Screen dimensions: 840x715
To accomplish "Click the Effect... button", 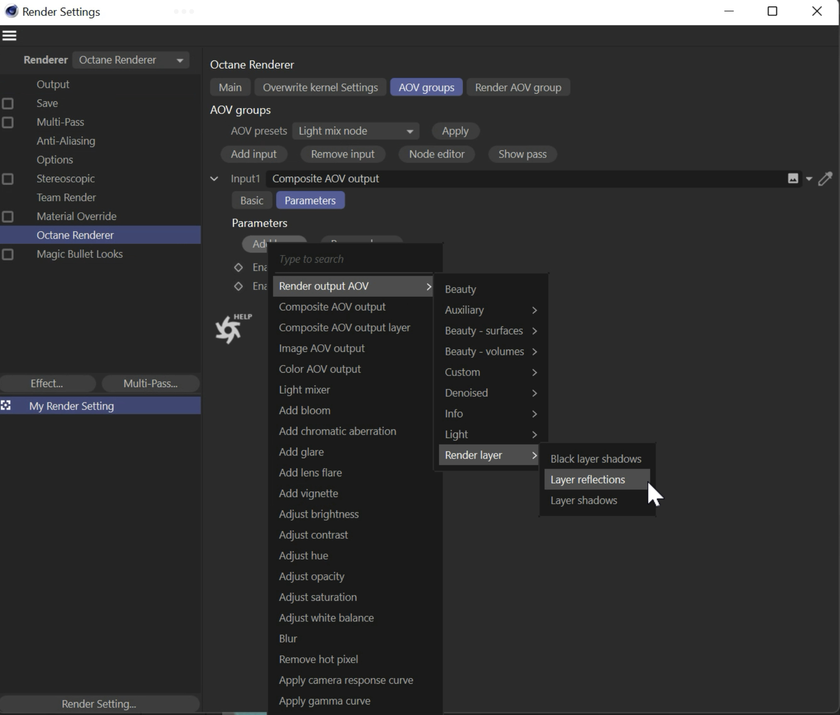I will point(47,384).
